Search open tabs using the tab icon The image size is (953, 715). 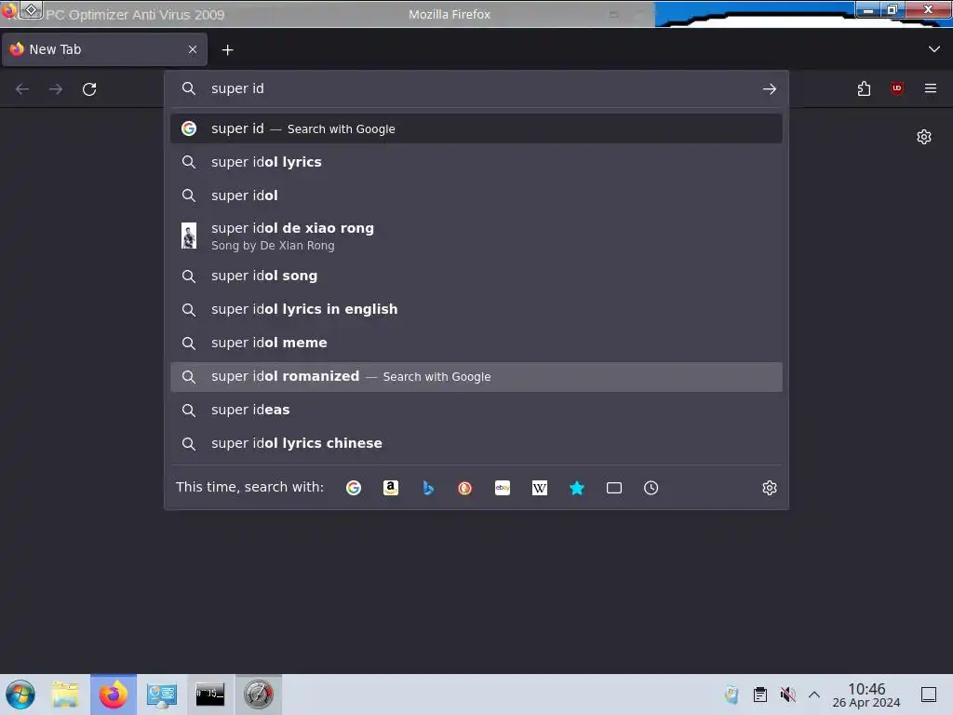[x=614, y=488]
